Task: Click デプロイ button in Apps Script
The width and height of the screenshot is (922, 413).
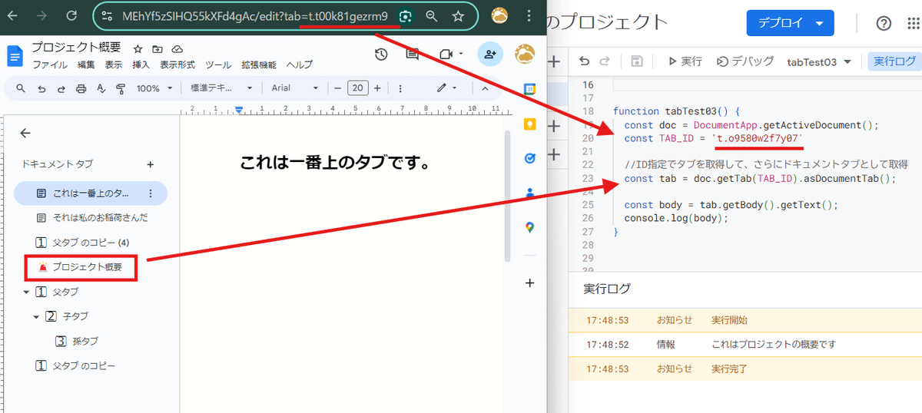Action: (x=790, y=22)
